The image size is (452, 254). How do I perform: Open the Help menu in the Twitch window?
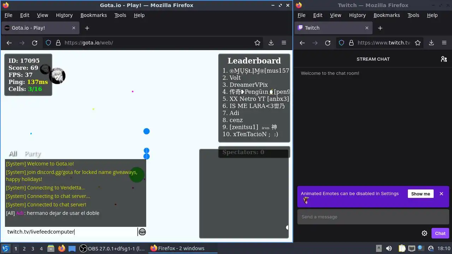[x=432, y=15]
